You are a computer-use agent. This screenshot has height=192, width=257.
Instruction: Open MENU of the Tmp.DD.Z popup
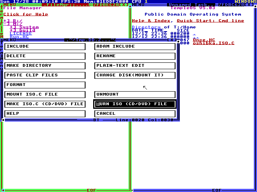click(x=10, y=40)
